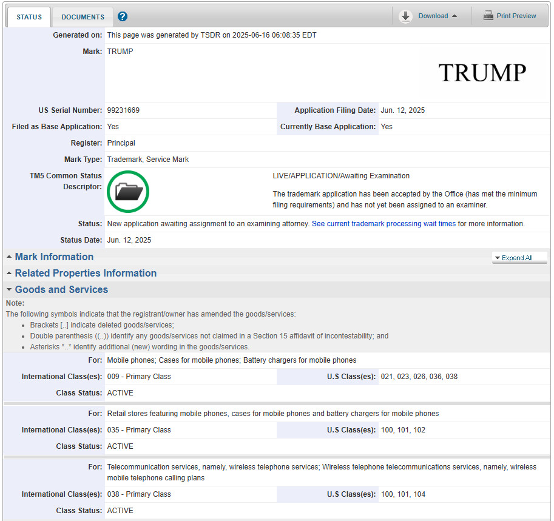
Task: Select serial number 99231669
Action: coord(123,110)
